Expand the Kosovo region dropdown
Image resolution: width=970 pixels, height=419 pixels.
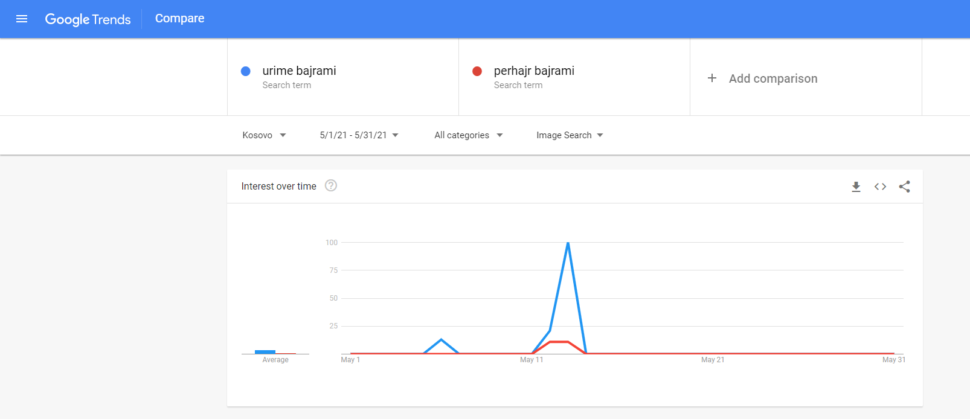pos(264,135)
